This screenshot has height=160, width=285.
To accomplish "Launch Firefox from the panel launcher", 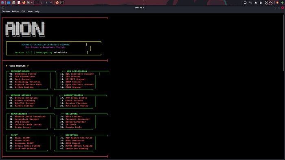I will pos(24,2).
